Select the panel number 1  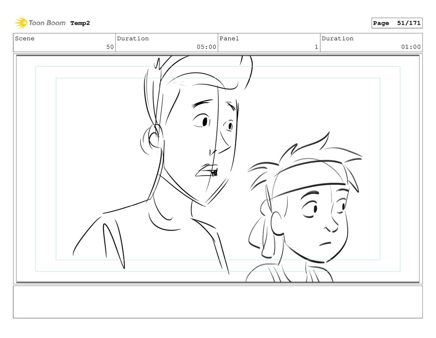(316, 47)
